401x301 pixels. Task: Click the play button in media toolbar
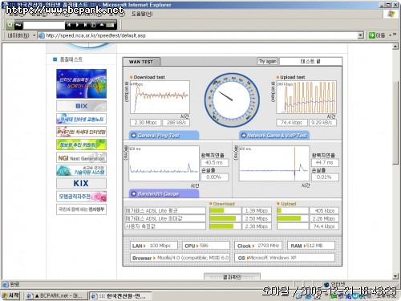pos(77,25)
